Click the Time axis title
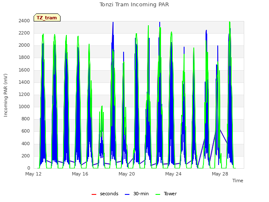This screenshot has height=202, width=269. pyautogui.click(x=238, y=181)
